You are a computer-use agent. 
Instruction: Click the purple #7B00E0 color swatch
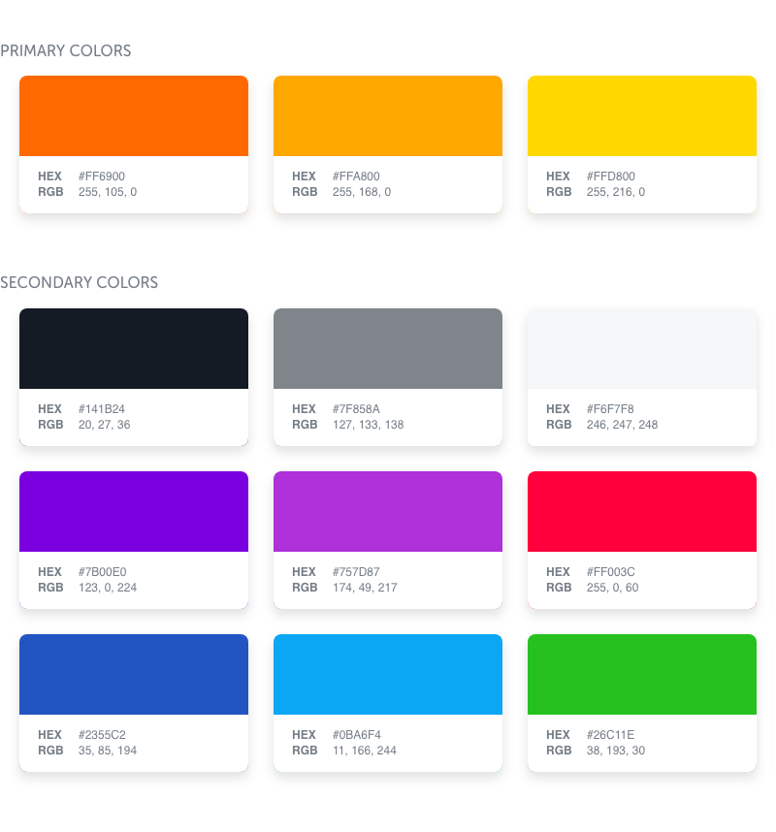[134, 511]
